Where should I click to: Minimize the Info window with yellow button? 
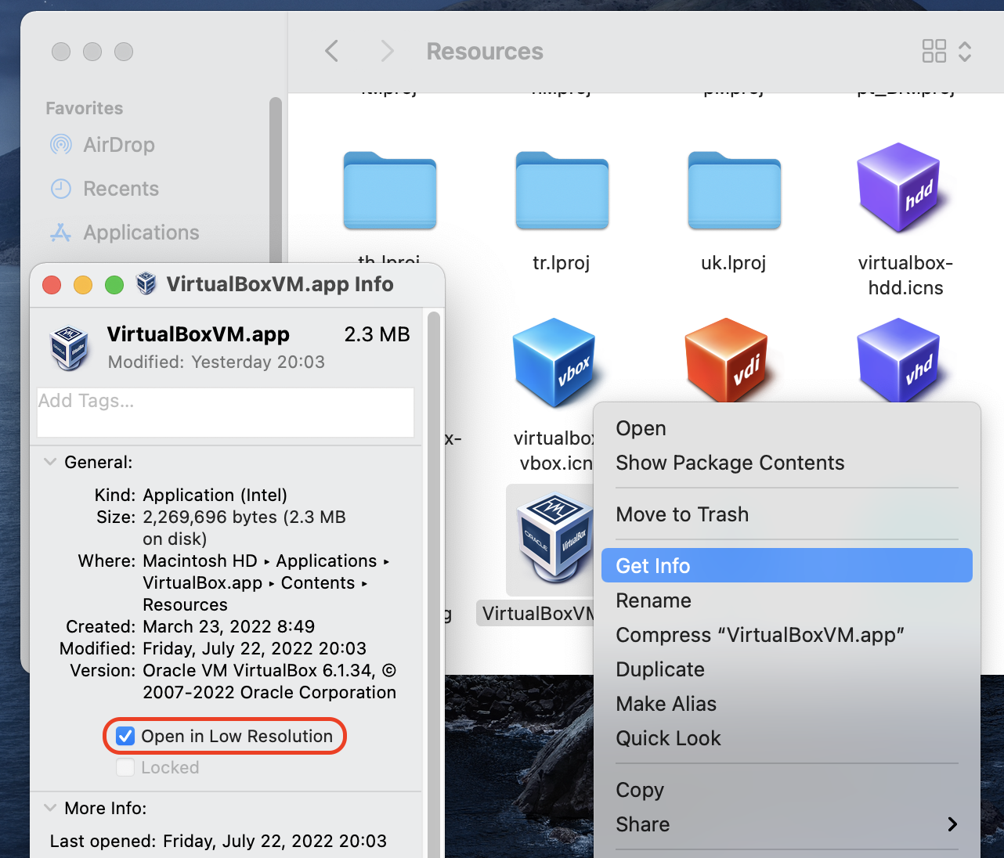83,284
